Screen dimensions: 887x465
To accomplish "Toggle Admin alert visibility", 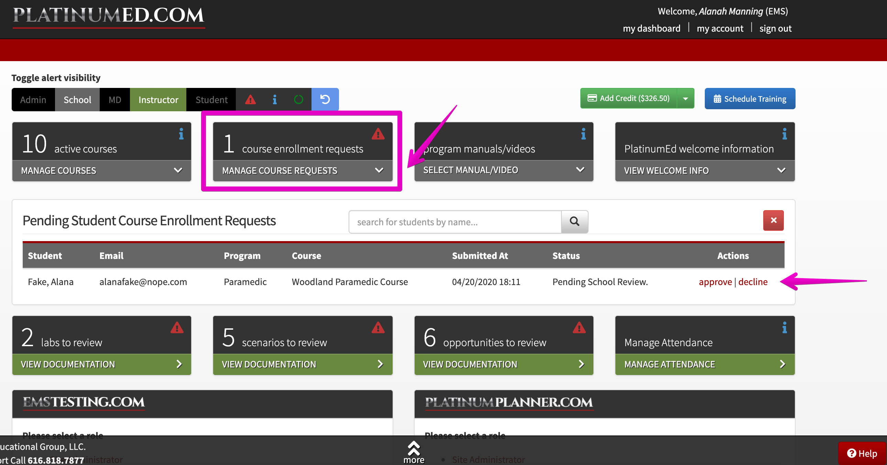I will (x=33, y=100).
